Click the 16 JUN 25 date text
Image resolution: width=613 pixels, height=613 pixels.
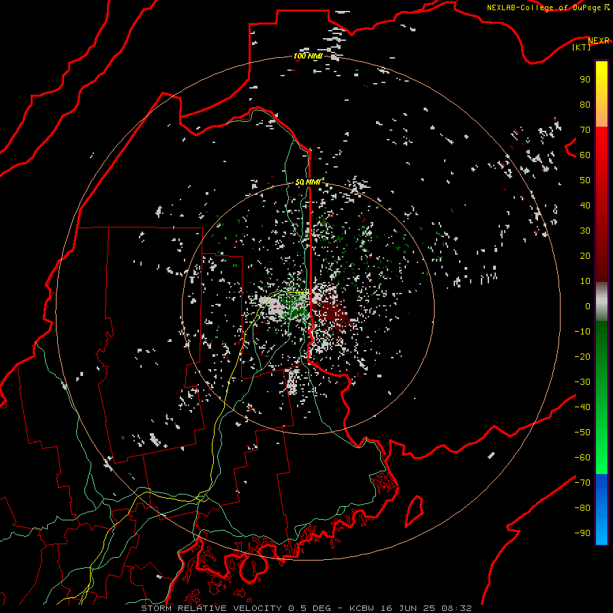[x=408, y=608]
